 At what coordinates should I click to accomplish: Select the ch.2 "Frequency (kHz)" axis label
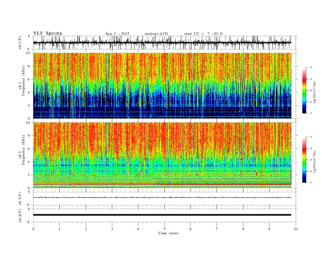click(x=23, y=149)
